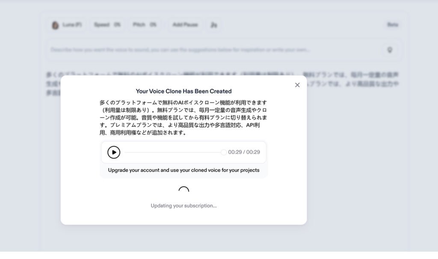The image size is (438, 259).
Task: Open the Pitch 0% adjustment control
Action: 145,24
